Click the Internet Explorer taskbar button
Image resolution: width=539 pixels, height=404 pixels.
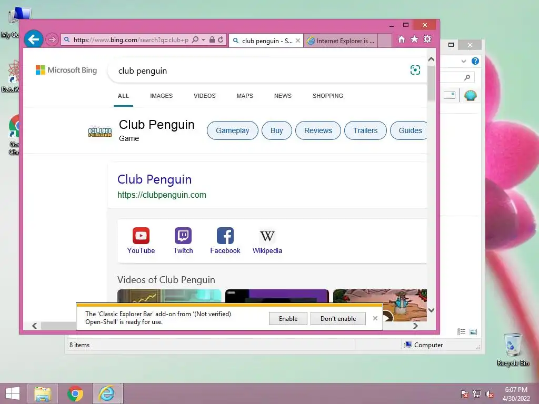(106, 393)
